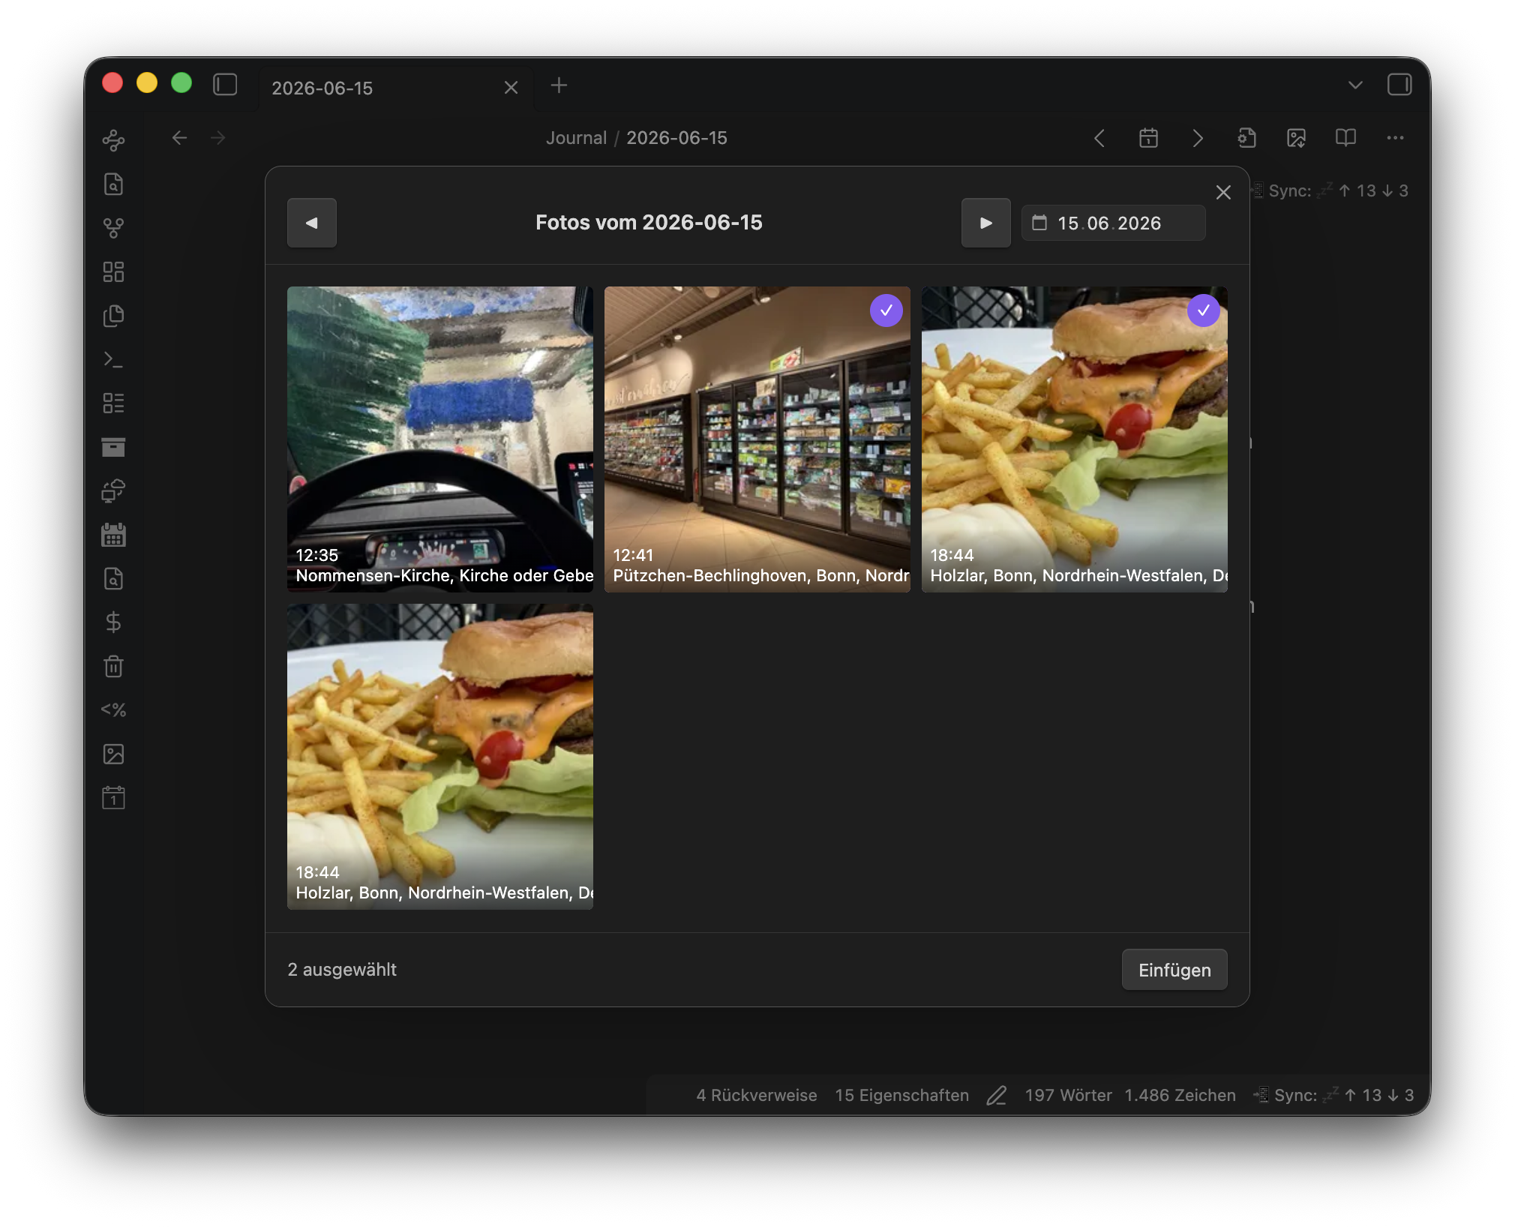Open the more options ellipsis menu
The image size is (1515, 1227).
tap(1395, 138)
